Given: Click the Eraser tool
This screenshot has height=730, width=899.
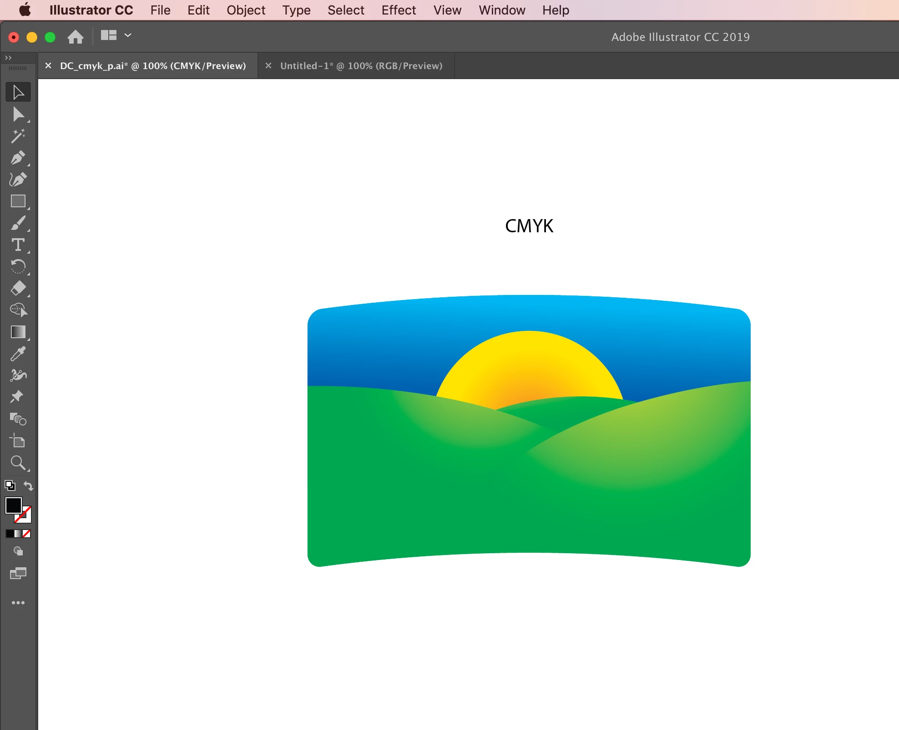Looking at the screenshot, I should 18,288.
